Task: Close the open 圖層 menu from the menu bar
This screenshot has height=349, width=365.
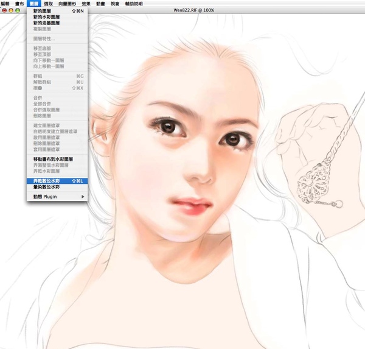Action: tap(34, 4)
